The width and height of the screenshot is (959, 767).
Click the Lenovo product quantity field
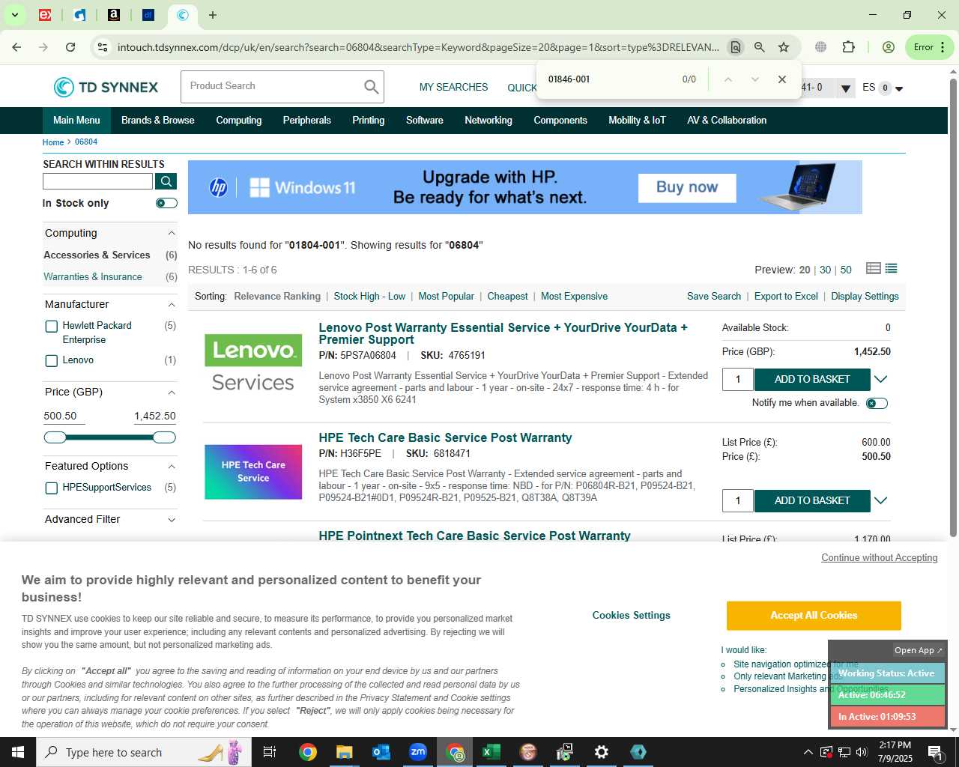point(738,380)
